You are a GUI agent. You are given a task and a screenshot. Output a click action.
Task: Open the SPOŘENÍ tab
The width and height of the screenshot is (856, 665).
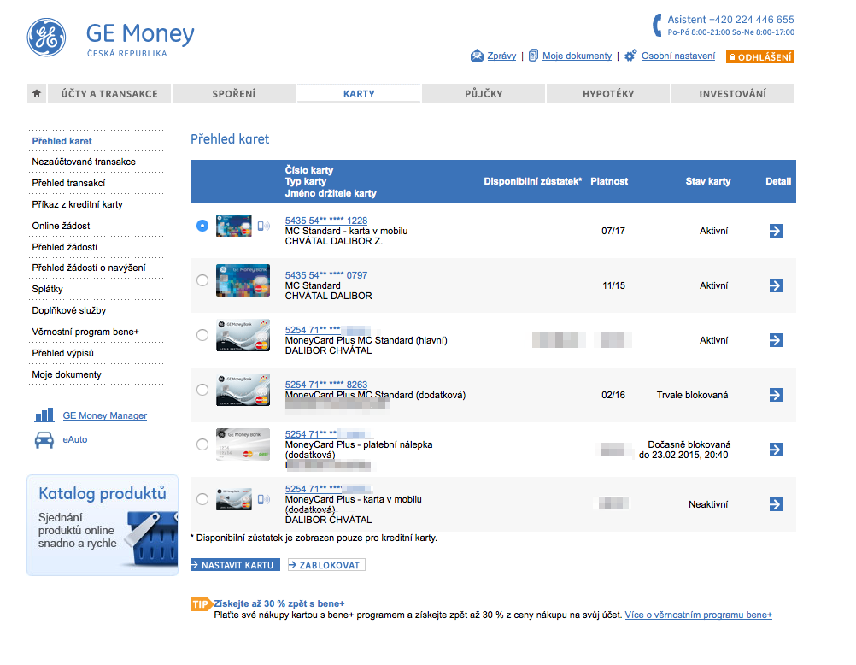point(234,93)
